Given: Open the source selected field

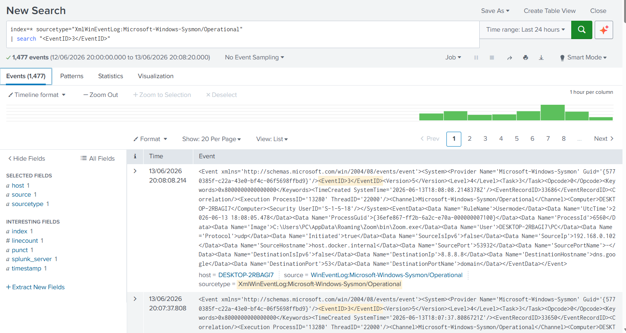Looking at the screenshot, I should (21, 195).
